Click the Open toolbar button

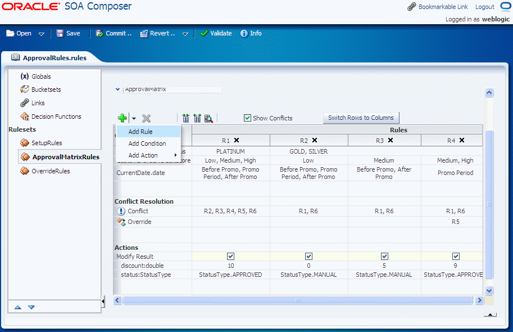(19, 33)
